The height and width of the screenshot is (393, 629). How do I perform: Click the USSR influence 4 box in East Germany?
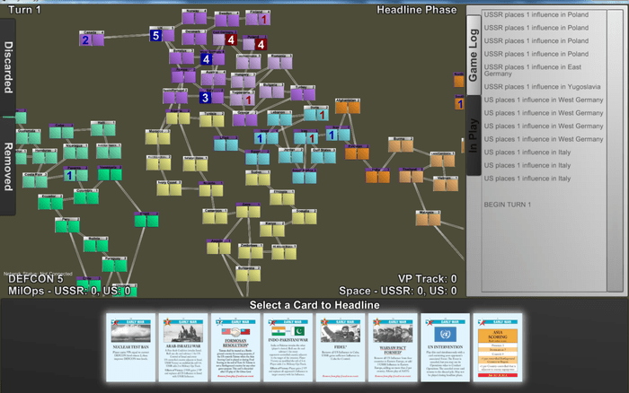[x=231, y=39]
